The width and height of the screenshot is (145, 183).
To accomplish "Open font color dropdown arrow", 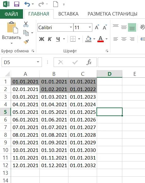I will coord(107,39).
